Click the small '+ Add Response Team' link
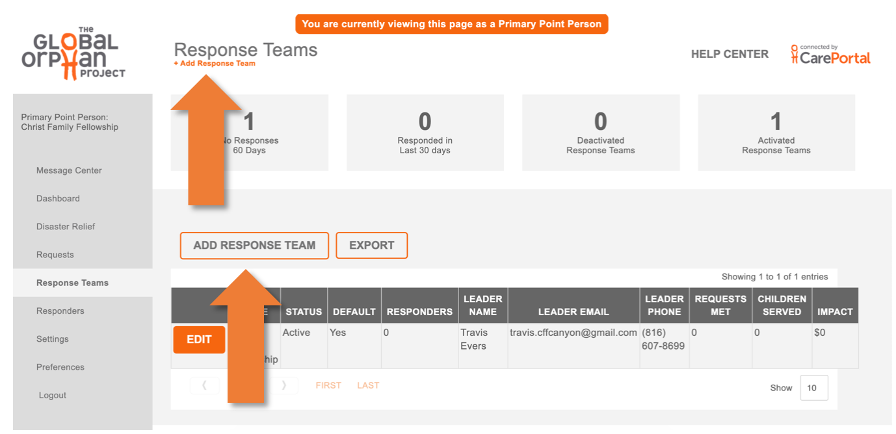 pyautogui.click(x=215, y=64)
